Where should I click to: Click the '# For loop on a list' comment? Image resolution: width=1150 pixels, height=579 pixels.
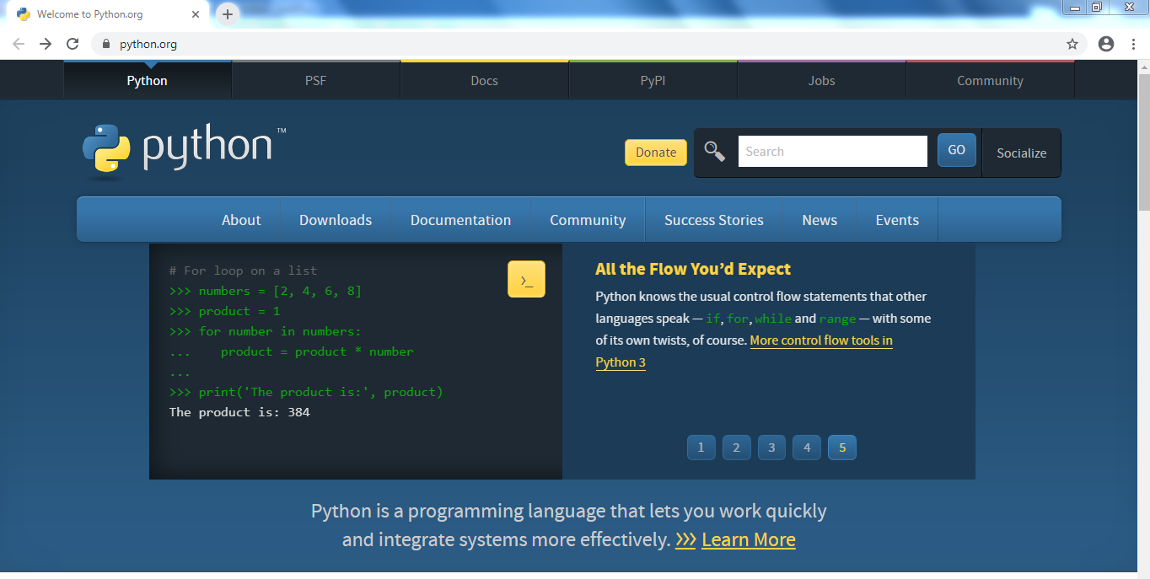pos(243,271)
